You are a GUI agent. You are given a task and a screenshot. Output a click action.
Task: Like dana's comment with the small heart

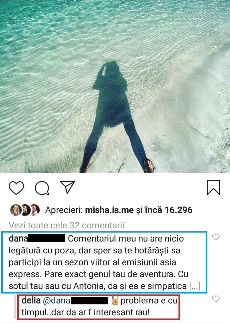pyautogui.click(x=216, y=237)
